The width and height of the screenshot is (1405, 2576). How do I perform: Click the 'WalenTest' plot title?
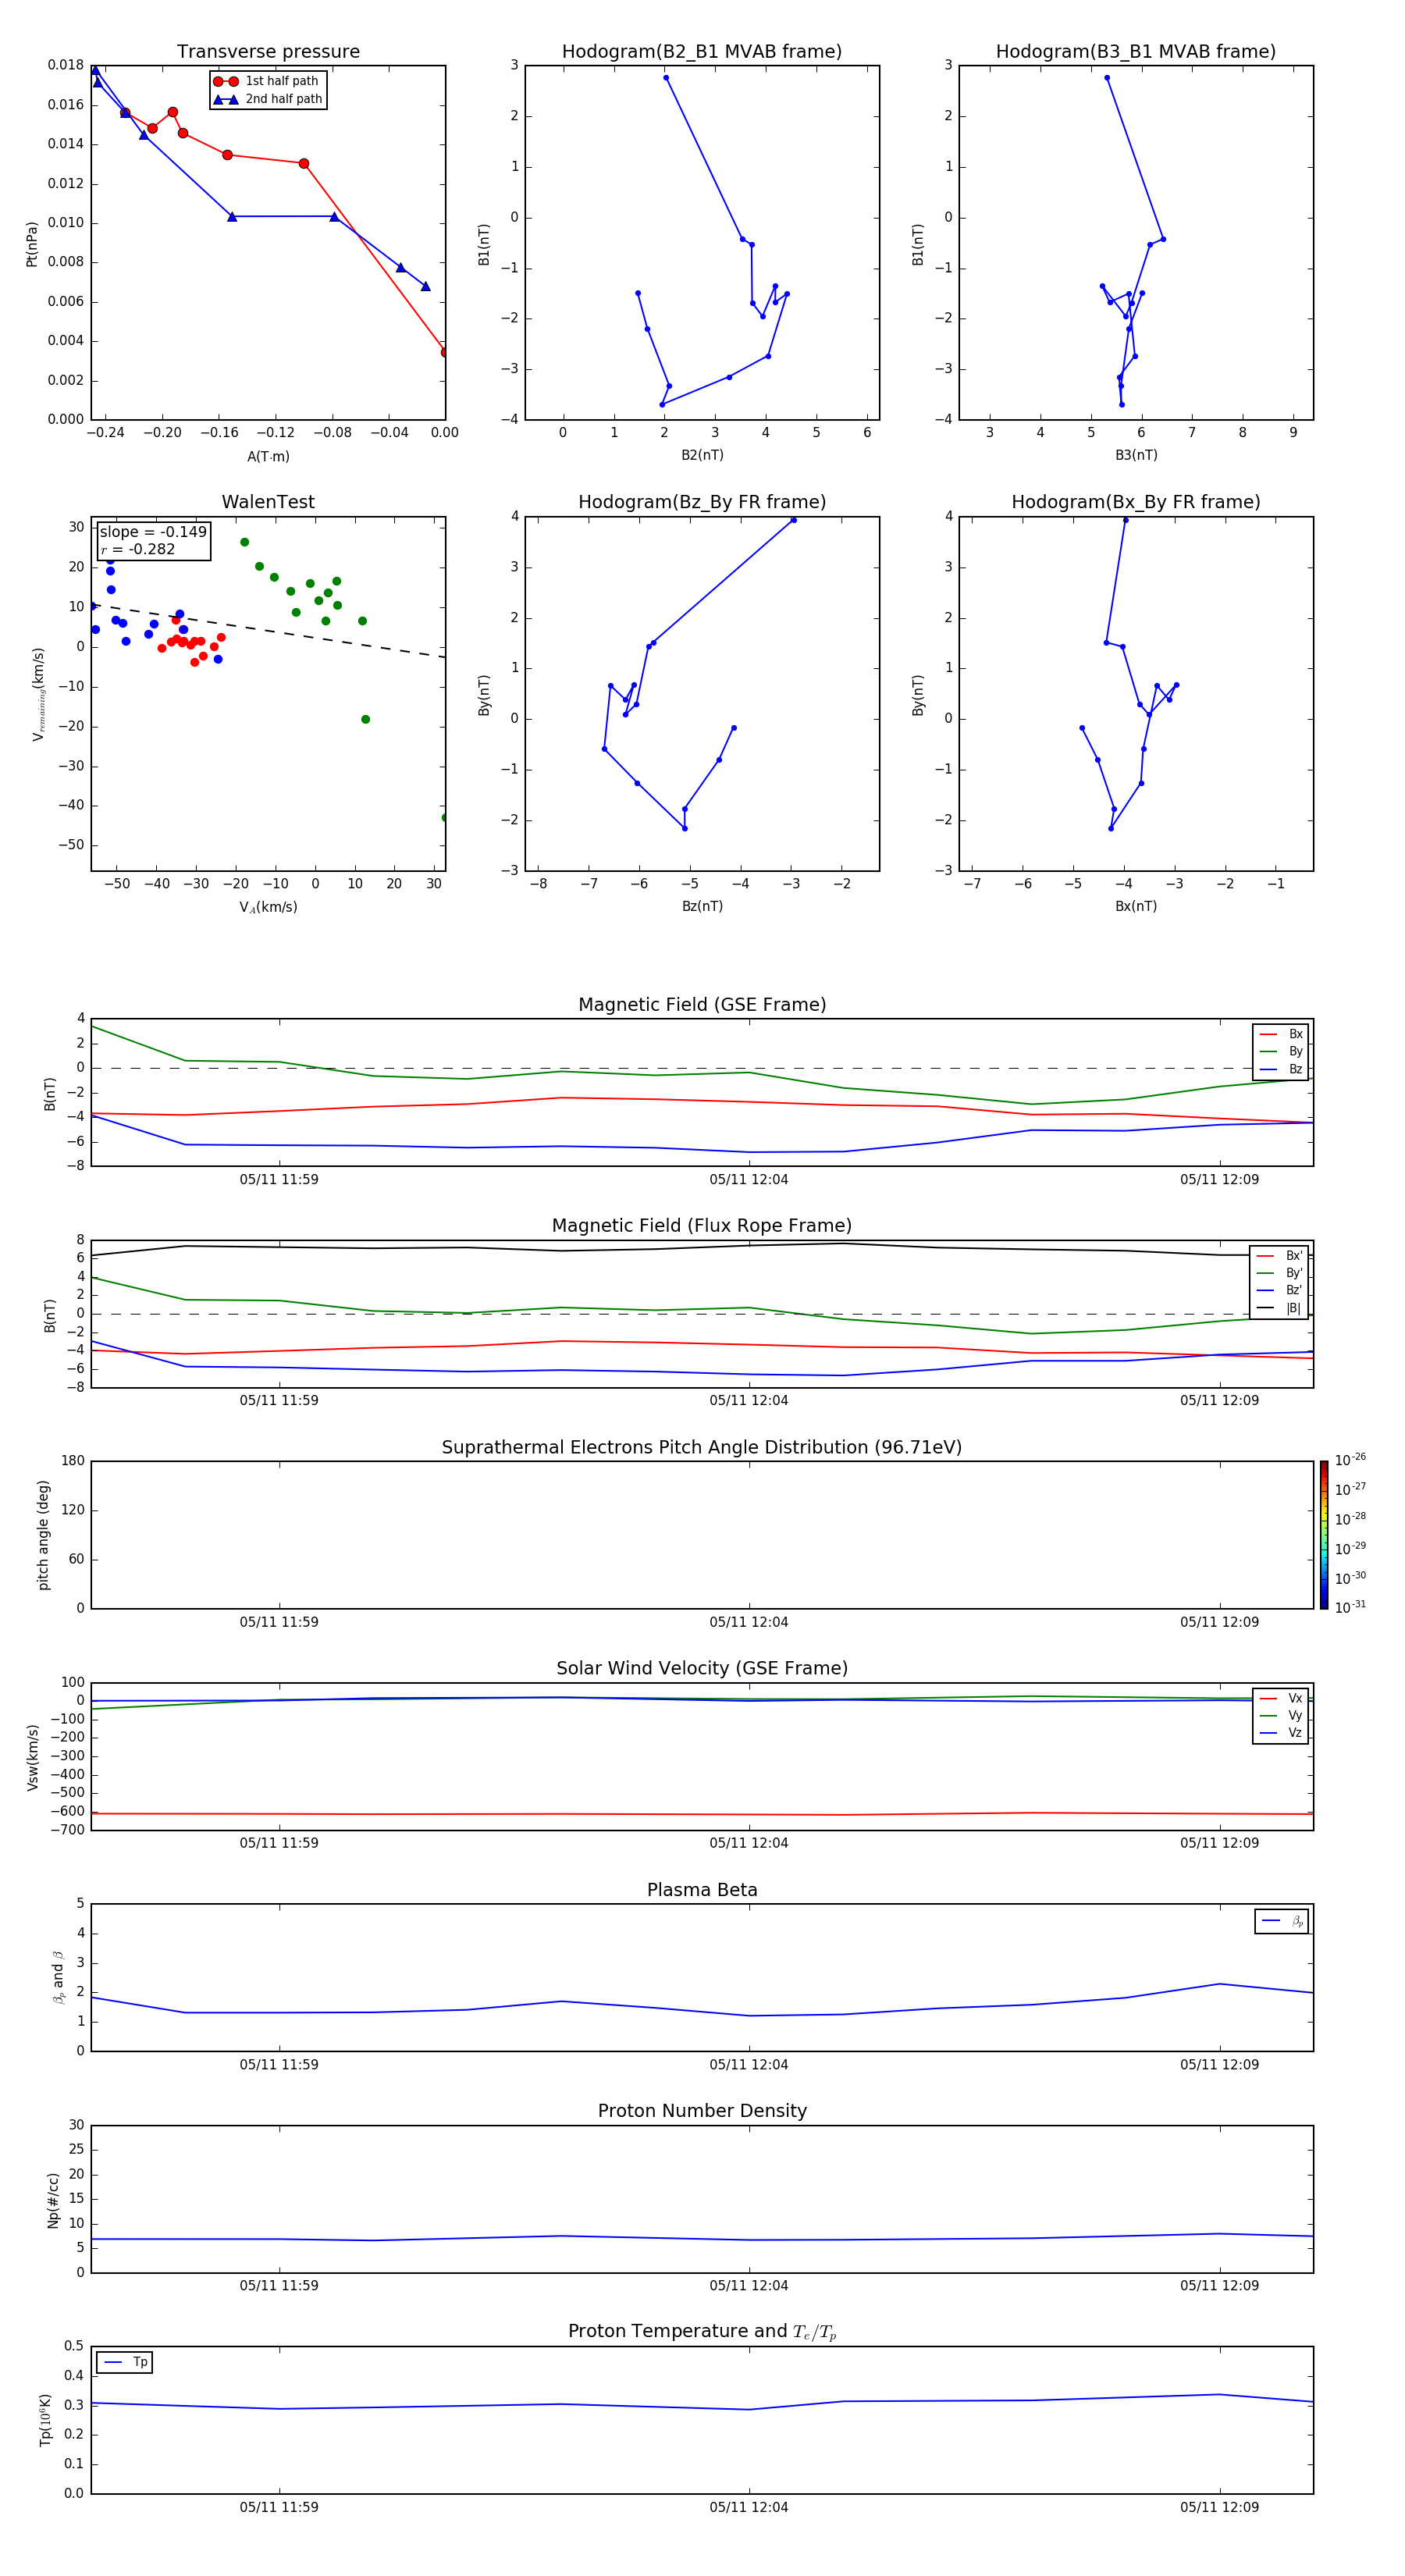tap(268, 502)
